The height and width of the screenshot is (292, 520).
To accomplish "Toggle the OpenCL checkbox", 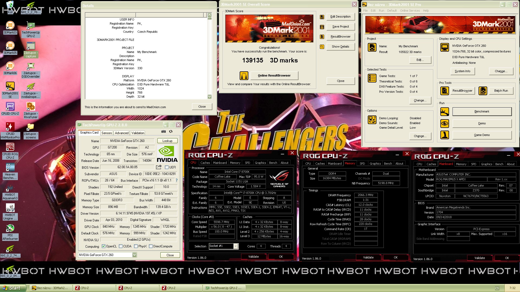I will 103,246.
